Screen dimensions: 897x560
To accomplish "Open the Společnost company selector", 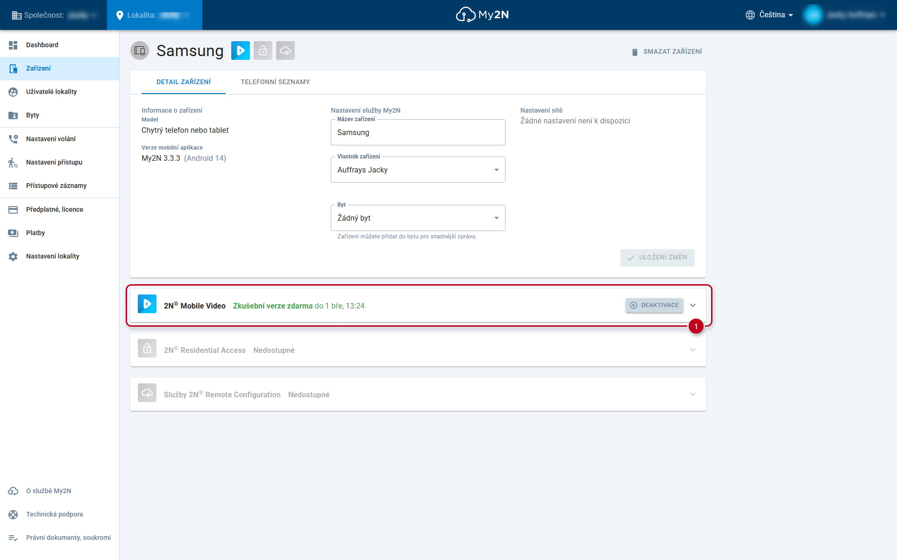I will (54, 15).
